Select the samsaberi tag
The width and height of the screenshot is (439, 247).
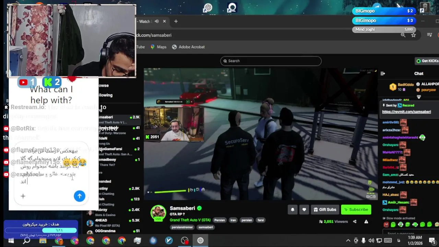pyautogui.click(x=206, y=227)
